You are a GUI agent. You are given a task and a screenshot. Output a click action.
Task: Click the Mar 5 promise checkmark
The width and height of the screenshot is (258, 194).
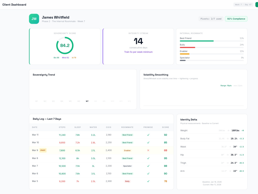(x=148, y=181)
